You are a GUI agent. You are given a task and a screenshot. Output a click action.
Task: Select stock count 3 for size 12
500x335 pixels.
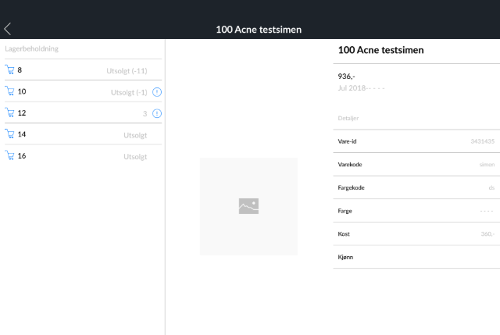pyautogui.click(x=145, y=114)
